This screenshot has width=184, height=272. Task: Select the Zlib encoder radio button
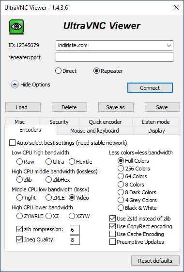(x=19, y=180)
